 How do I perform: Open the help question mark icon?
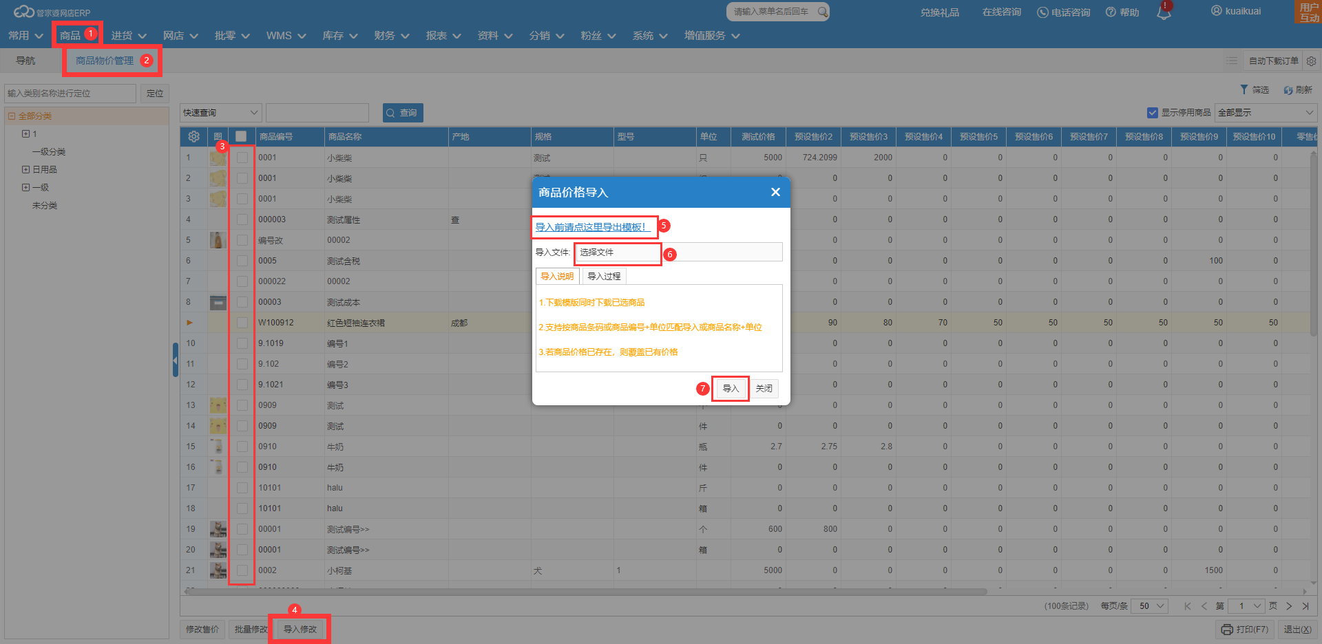pos(1111,12)
